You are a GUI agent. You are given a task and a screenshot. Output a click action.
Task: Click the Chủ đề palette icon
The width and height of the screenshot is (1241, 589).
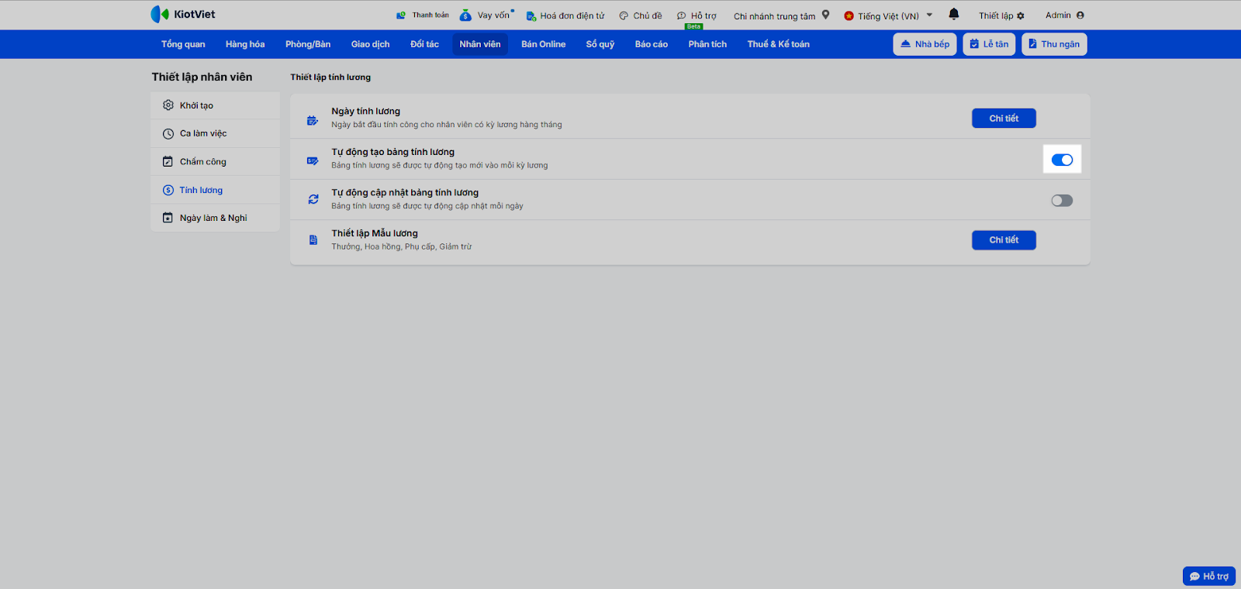coord(624,15)
